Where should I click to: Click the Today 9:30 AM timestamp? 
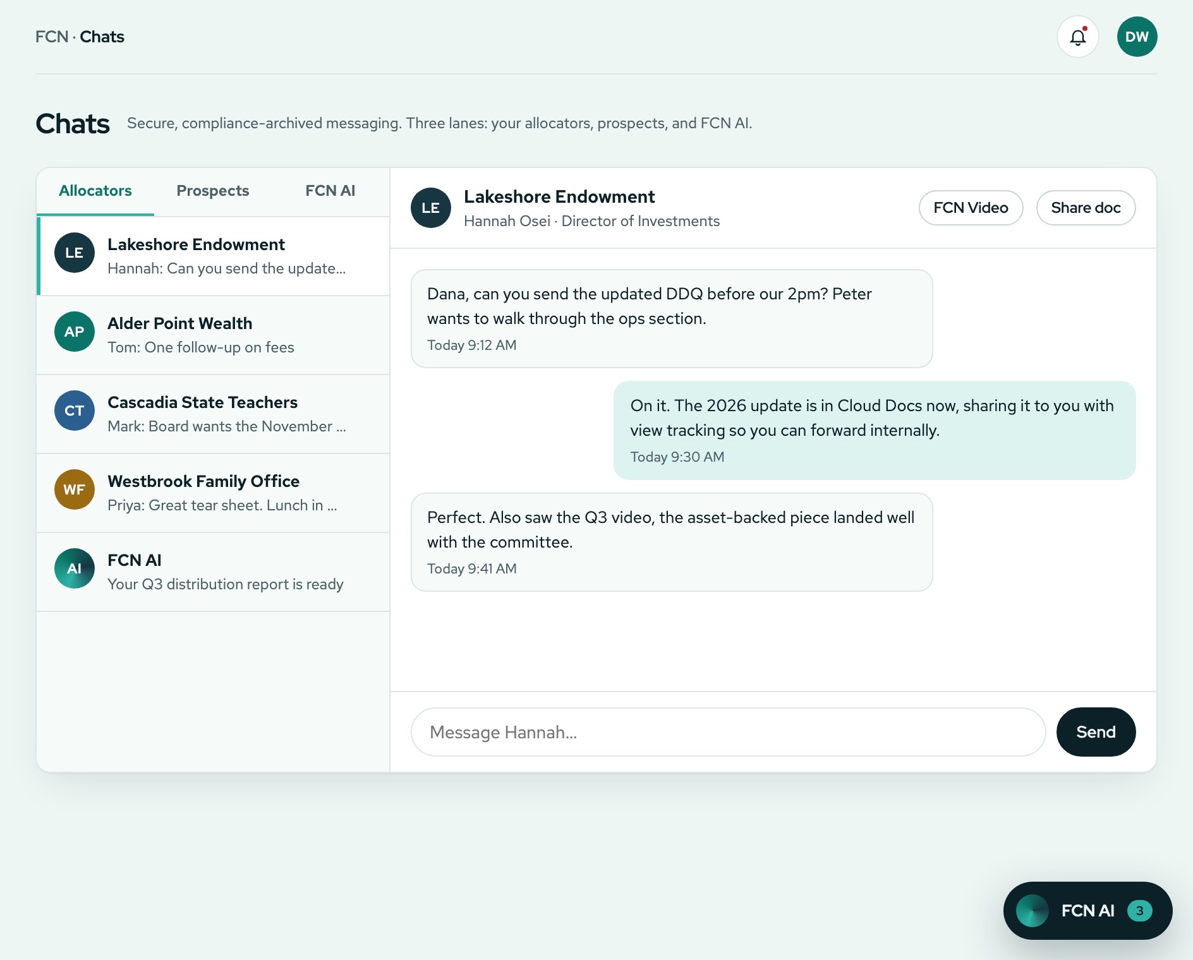(x=677, y=457)
